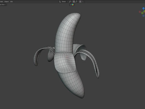Open the Add menu
The image size is (145, 109).
click(x=2, y=2)
